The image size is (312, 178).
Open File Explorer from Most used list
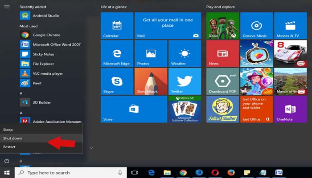[51, 64]
